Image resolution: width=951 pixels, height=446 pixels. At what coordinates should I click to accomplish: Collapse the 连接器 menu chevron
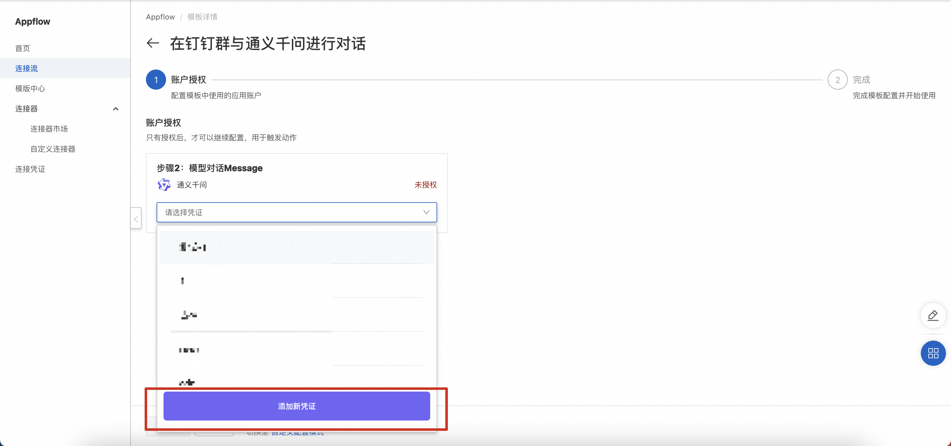tap(115, 109)
